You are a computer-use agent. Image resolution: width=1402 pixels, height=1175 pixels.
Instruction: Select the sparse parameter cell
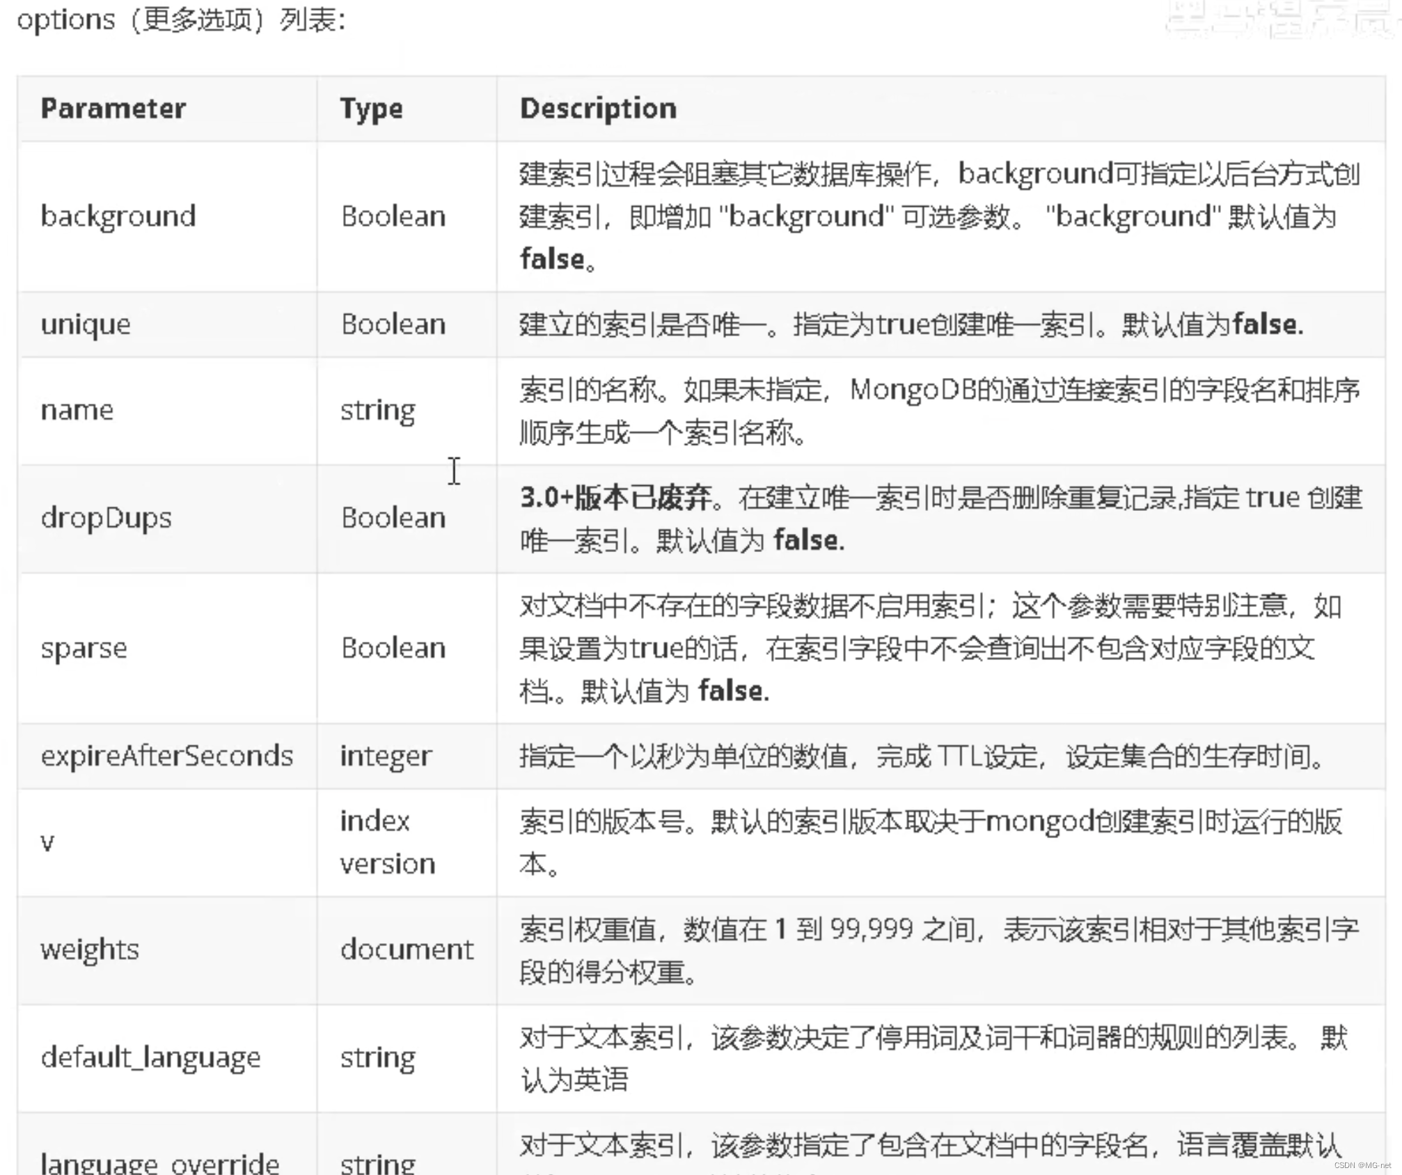84,648
